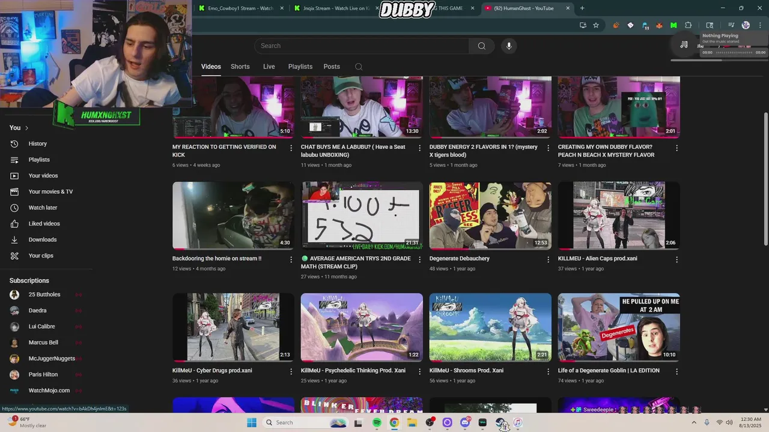Expand the 'You' section chevron
This screenshot has height=432, width=769.
26,128
